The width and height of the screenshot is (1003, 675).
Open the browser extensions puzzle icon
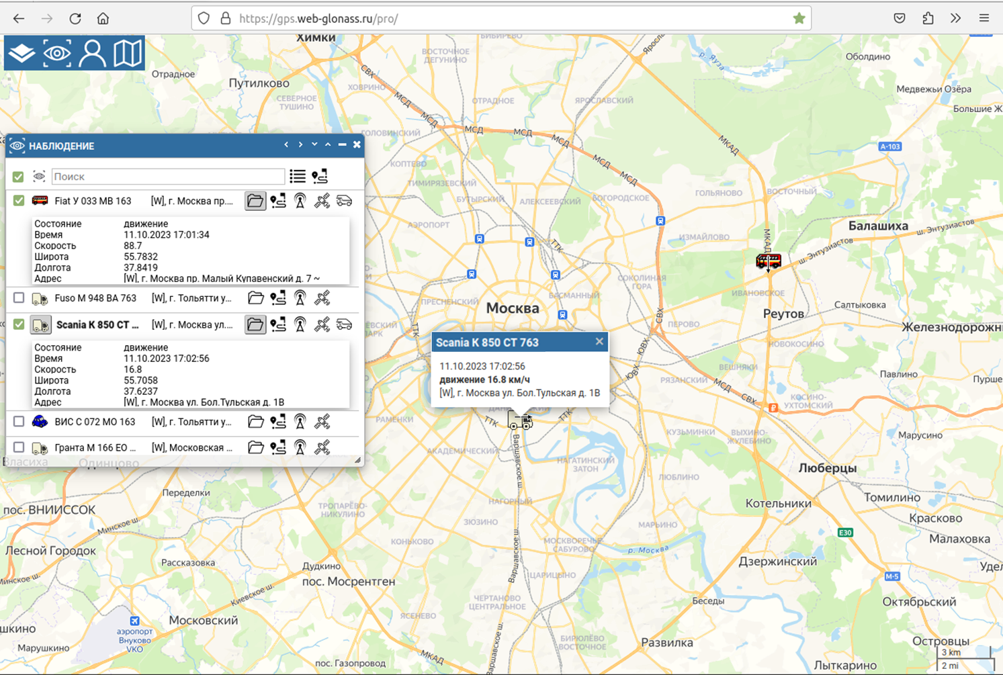(x=928, y=18)
